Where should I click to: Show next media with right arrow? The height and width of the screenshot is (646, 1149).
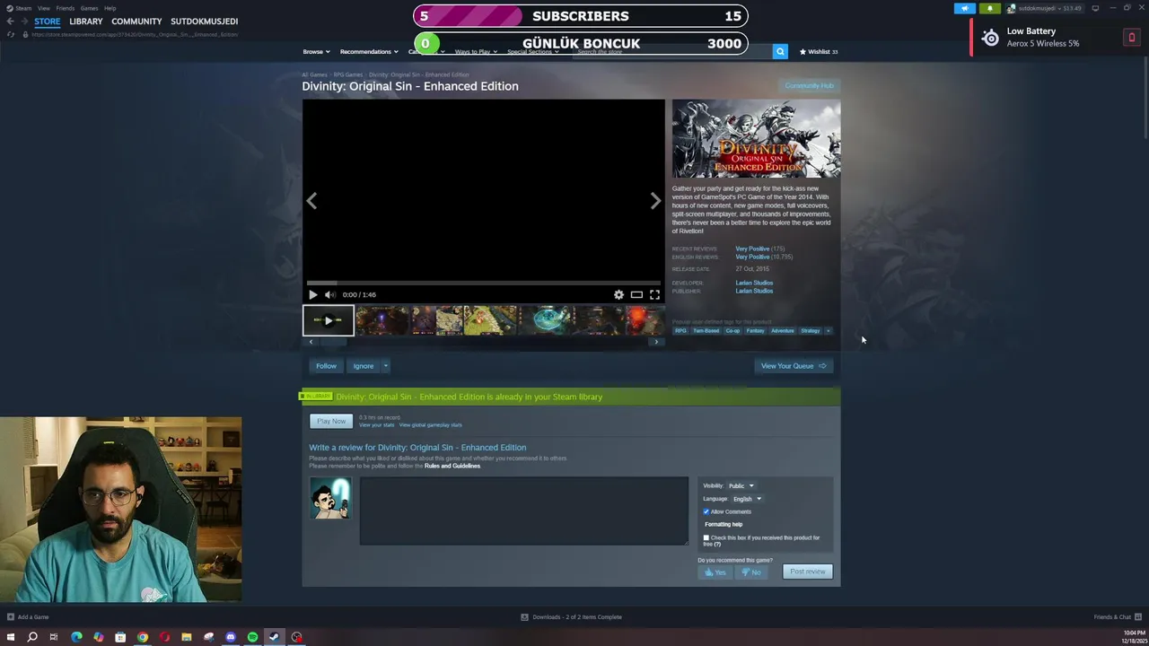[655, 201]
